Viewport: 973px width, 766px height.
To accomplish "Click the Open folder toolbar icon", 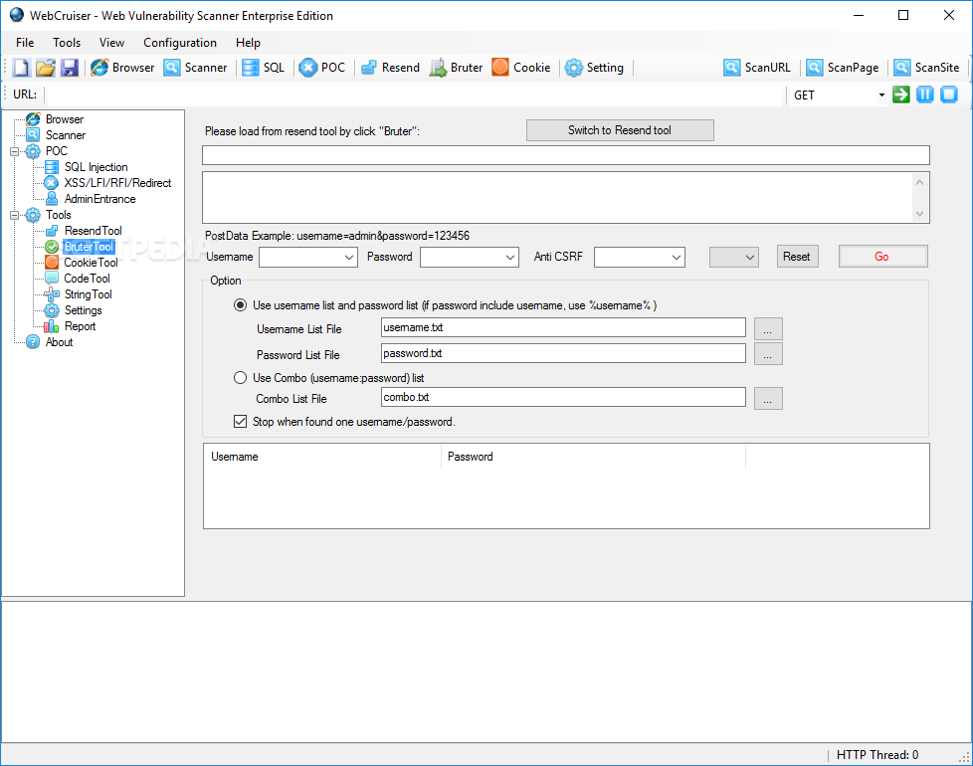I will 46,68.
